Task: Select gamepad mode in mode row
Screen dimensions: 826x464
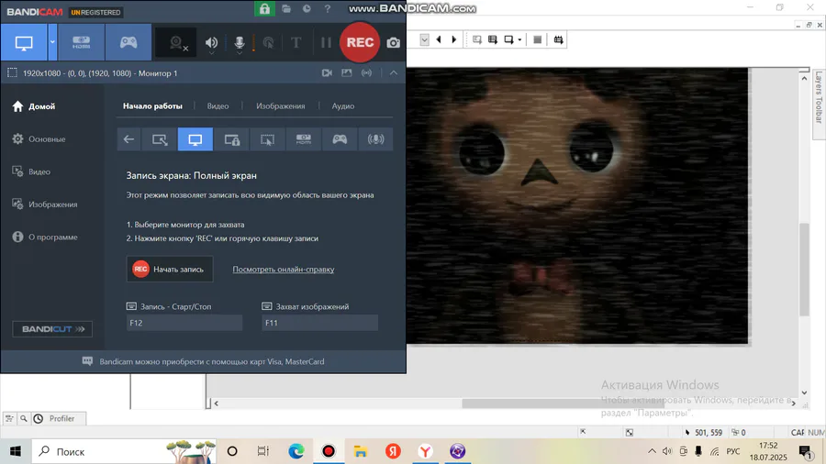Action: (x=340, y=139)
